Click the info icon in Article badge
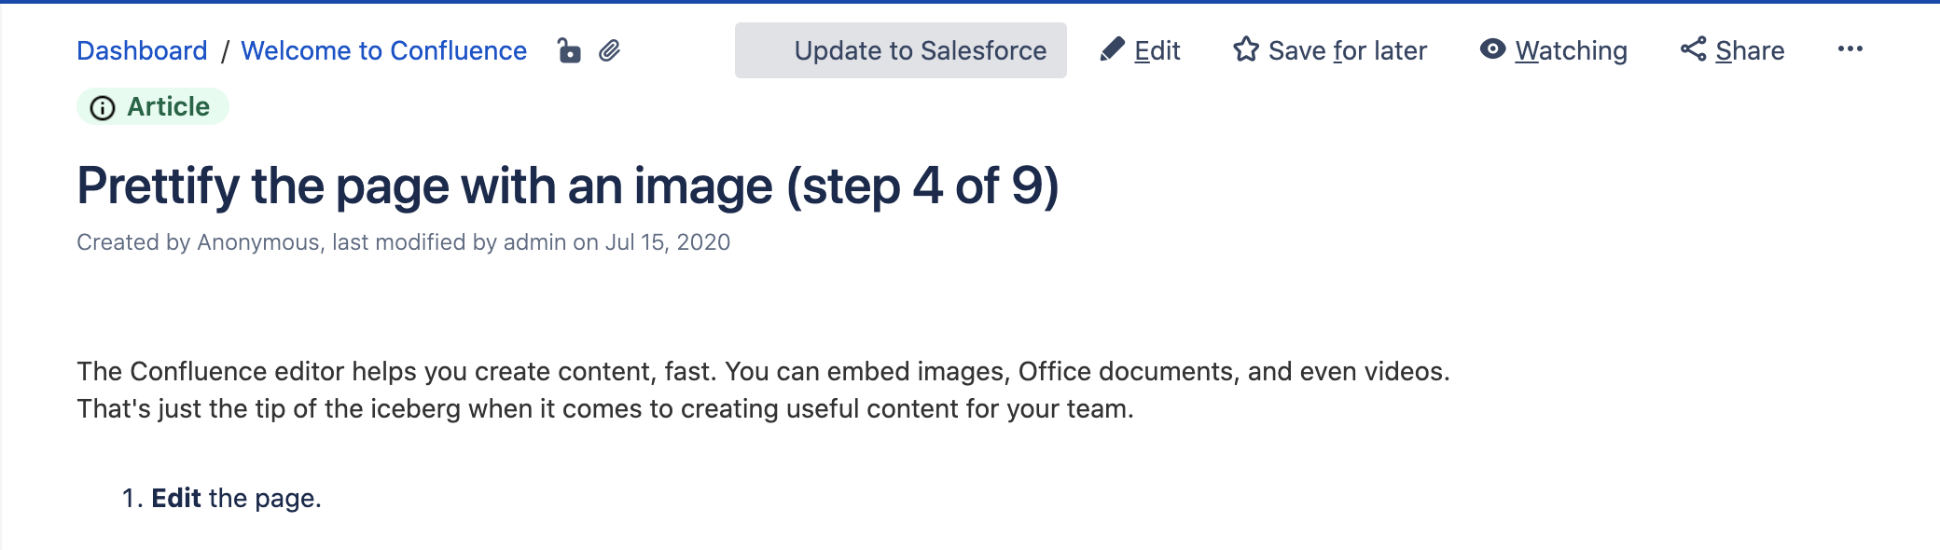Viewport: 1940px width, 550px height. pyautogui.click(x=103, y=108)
